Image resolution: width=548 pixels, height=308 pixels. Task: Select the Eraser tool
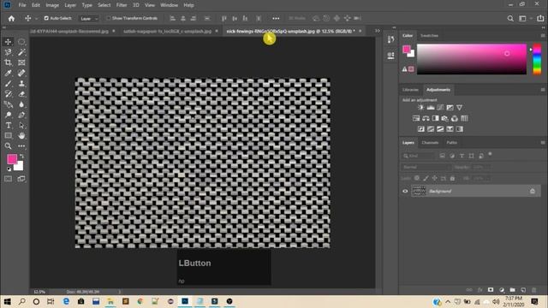[x=21, y=94]
